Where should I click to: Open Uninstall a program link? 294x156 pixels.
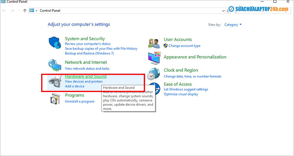80,101
